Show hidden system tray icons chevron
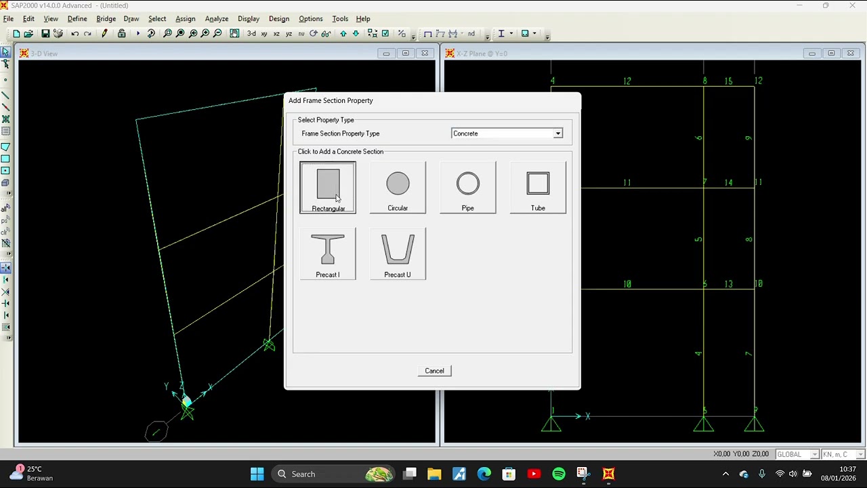Screen dimensions: 867x488 coord(725,474)
